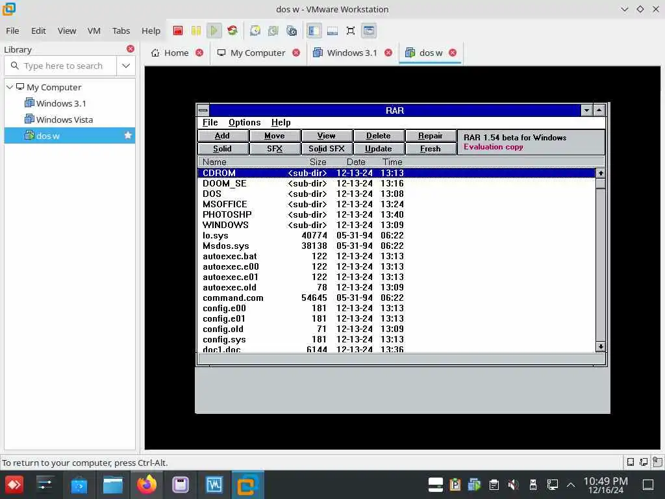Collapse the My Computer tree node
Screen dimensions: 665x499
click(9, 87)
